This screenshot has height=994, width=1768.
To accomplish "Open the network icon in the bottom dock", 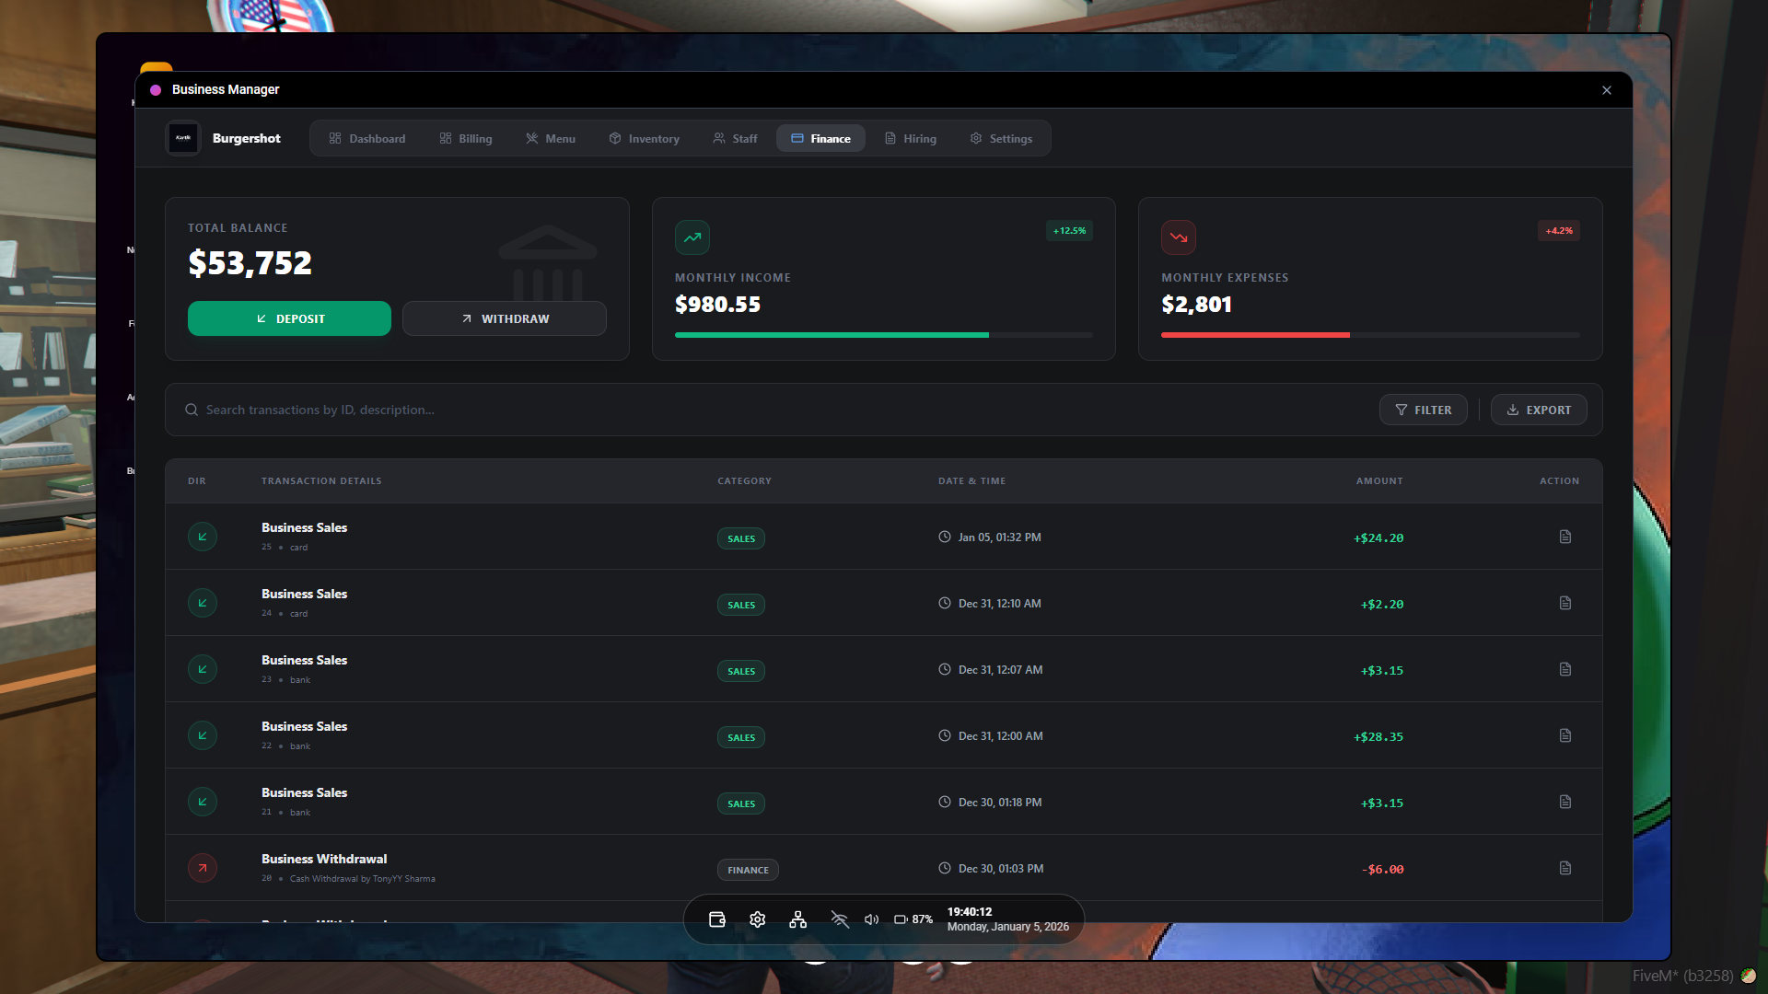I will 797,919.
